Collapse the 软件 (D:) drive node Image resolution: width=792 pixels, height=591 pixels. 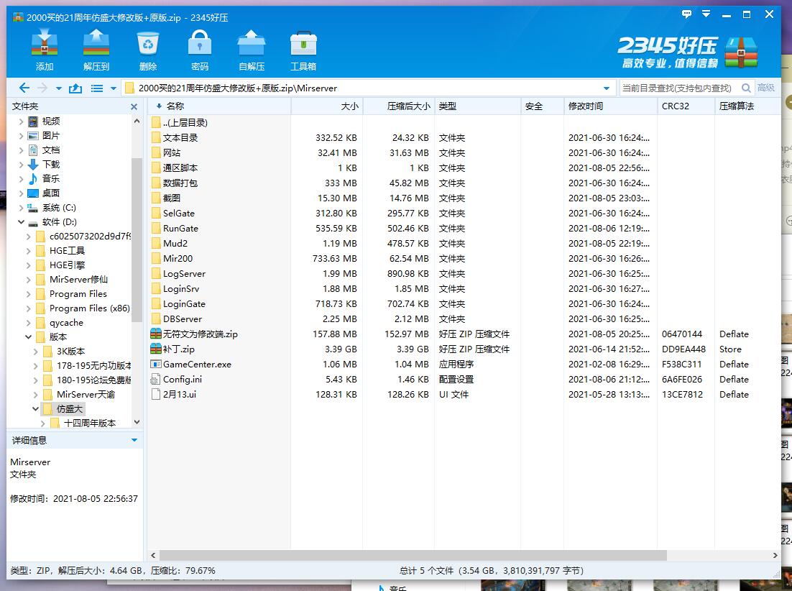[x=21, y=222]
